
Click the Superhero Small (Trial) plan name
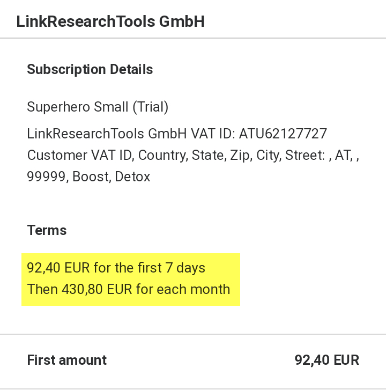tap(98, 107)
